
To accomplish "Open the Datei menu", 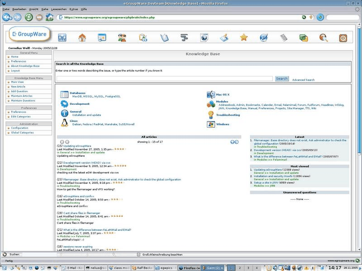I will tap(6, 9).
